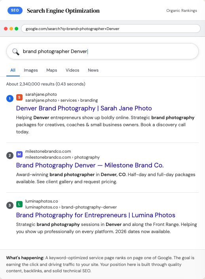Click the milestonebrandco.com › photography breadcrumb
This screenshot has width=205, height=279.
[x=62, y=157]
